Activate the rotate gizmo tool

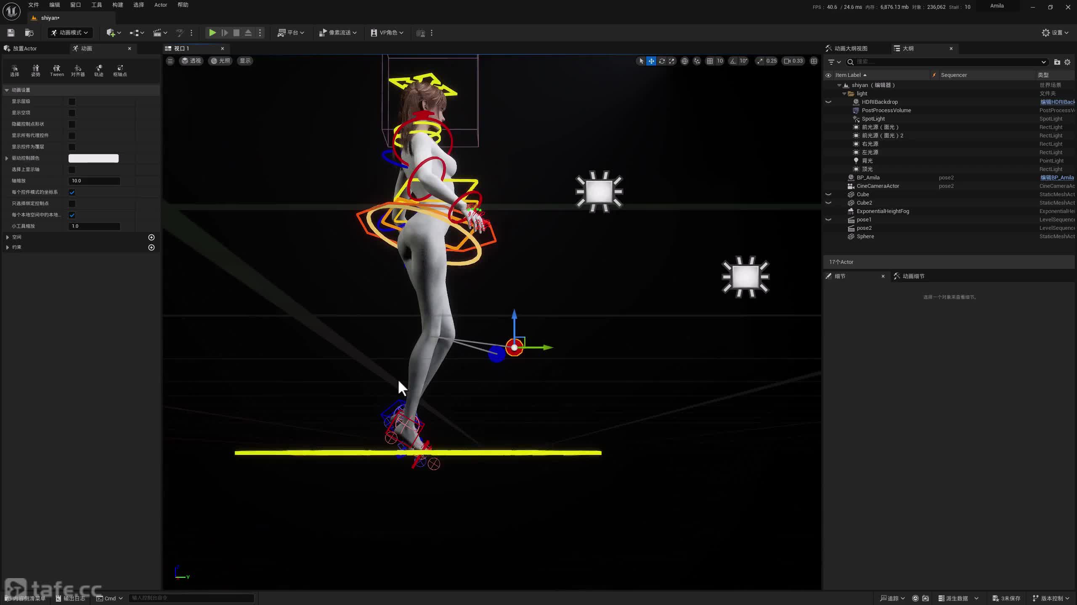(662, 61)
